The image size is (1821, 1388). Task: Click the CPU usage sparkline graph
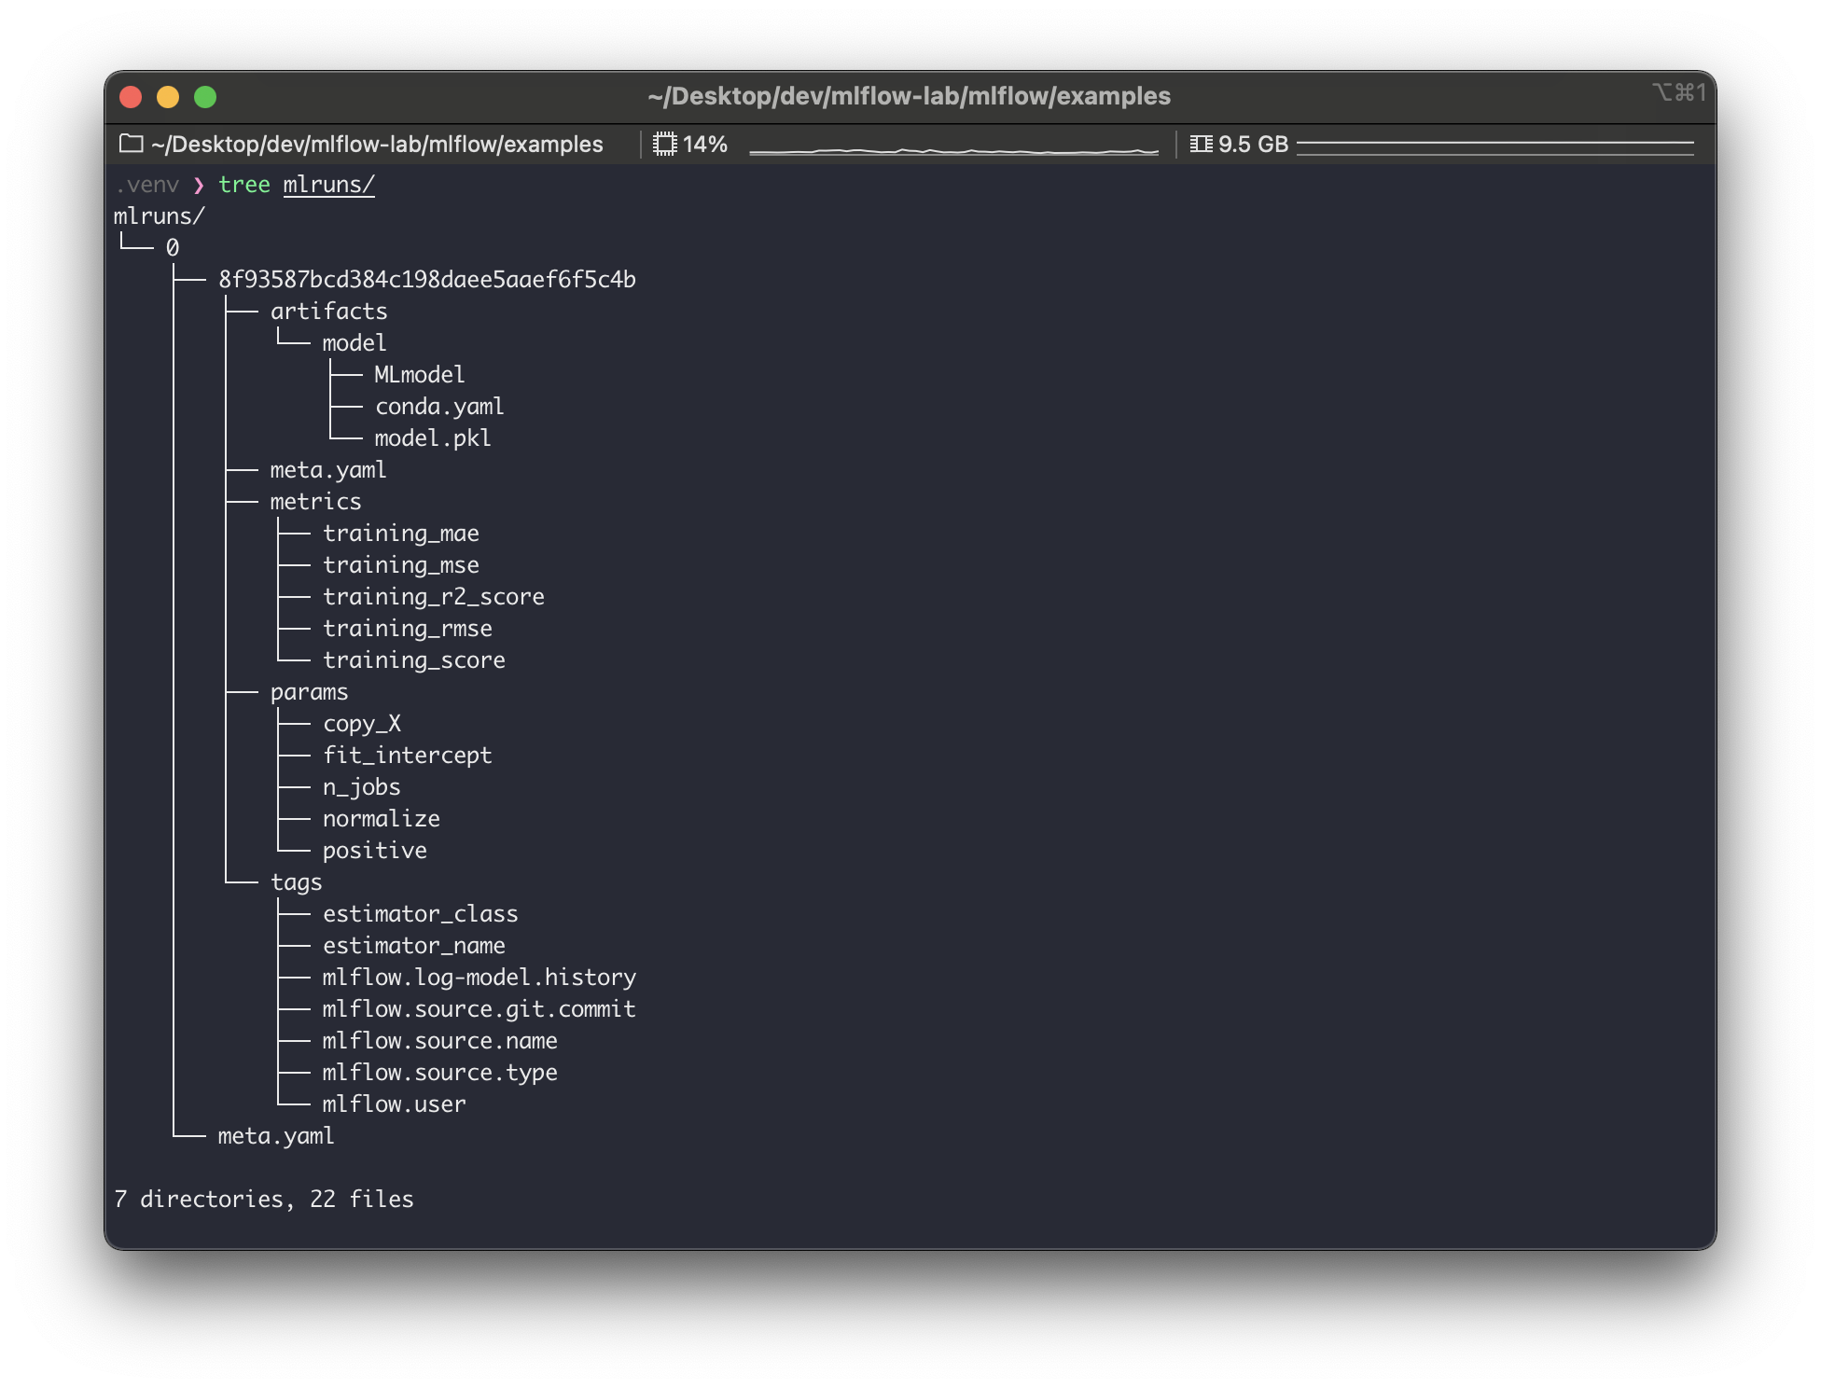pyautogui.click(x=952, y=149)
